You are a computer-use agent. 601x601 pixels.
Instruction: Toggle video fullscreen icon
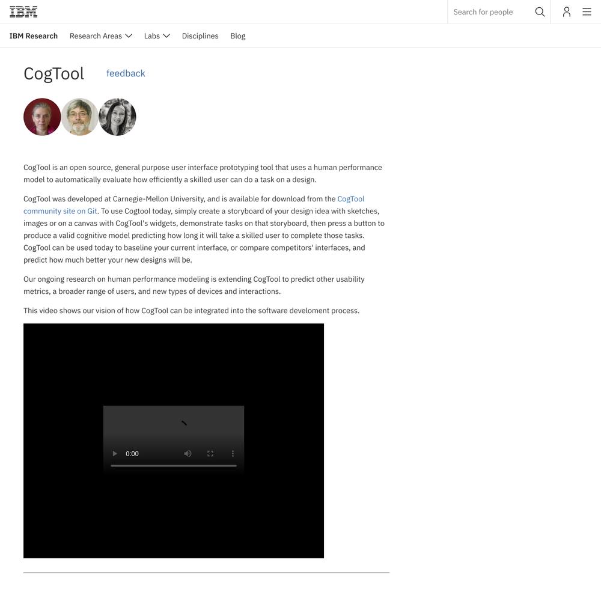click(210, 453)
